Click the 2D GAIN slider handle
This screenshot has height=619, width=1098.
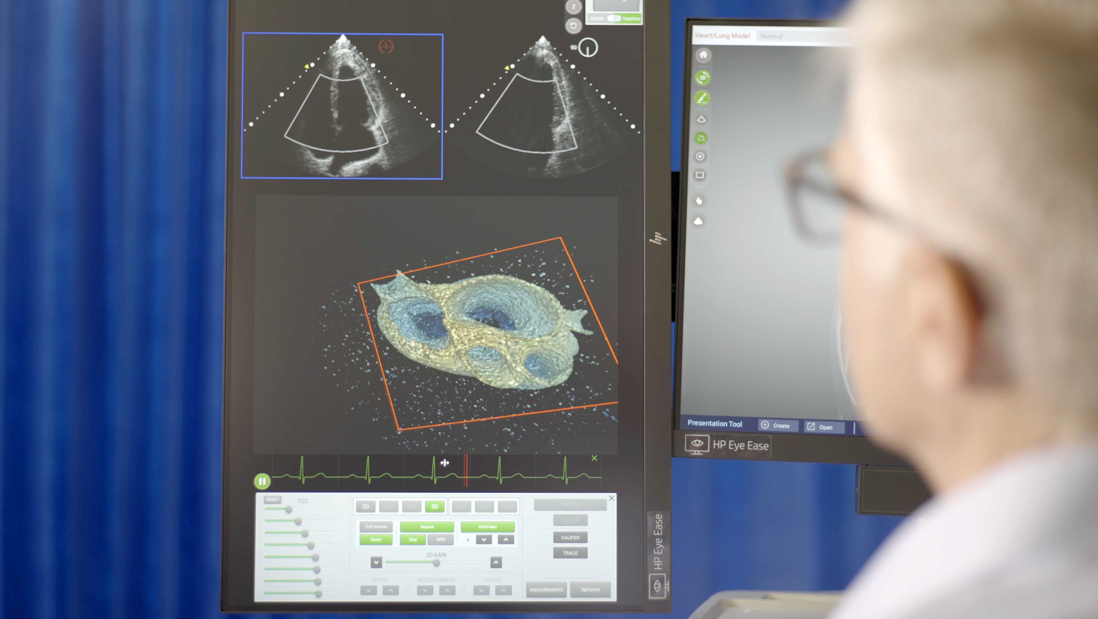(437, 563)
